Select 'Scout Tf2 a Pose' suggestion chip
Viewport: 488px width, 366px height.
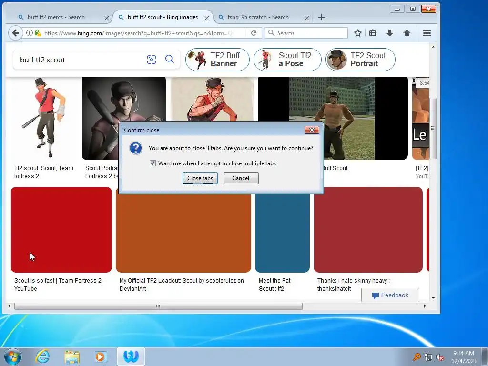coord(287,60)
